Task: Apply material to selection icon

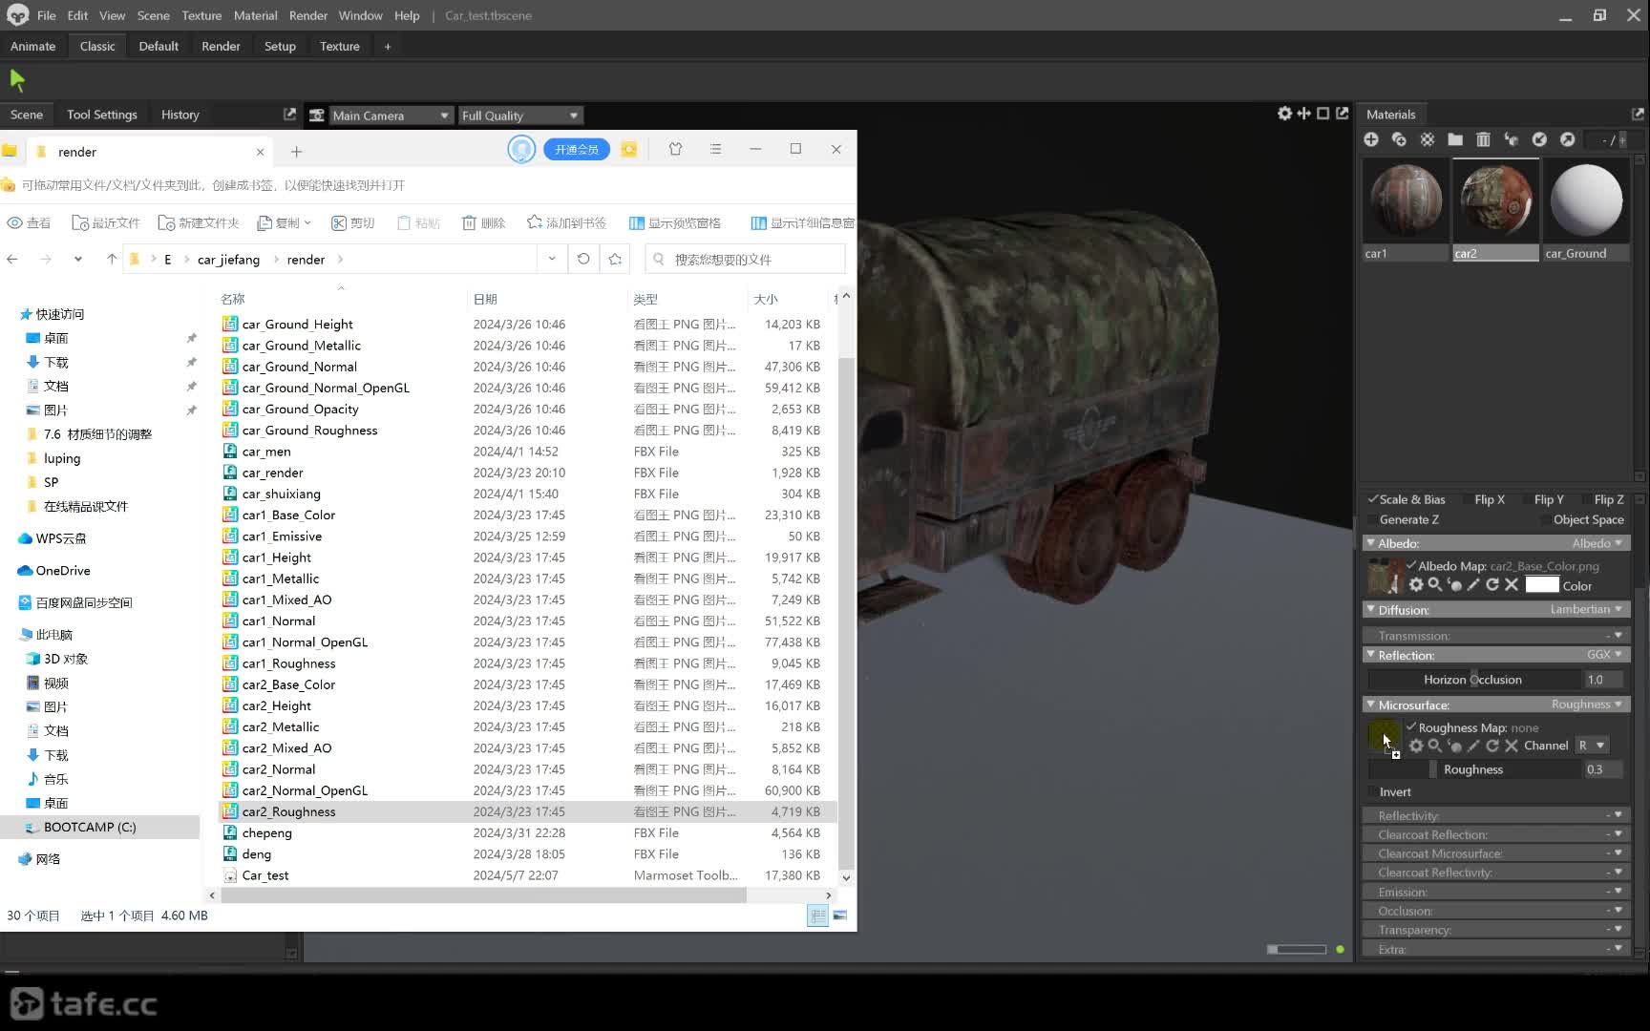Action: coord(1511,139)
